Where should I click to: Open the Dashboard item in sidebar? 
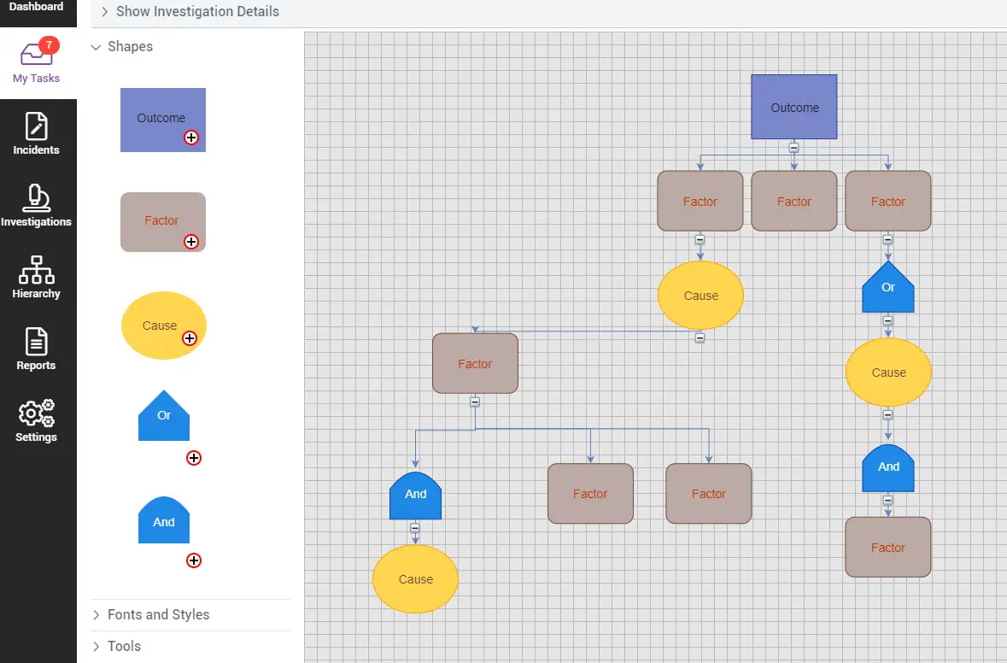tap(37, 7)
